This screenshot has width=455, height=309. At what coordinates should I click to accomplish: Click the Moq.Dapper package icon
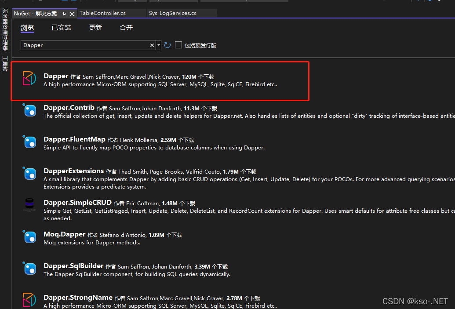click(29, 237)
